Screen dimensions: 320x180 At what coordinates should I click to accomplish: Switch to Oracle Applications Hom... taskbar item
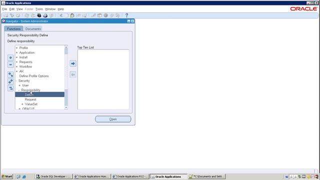(92, 176)
